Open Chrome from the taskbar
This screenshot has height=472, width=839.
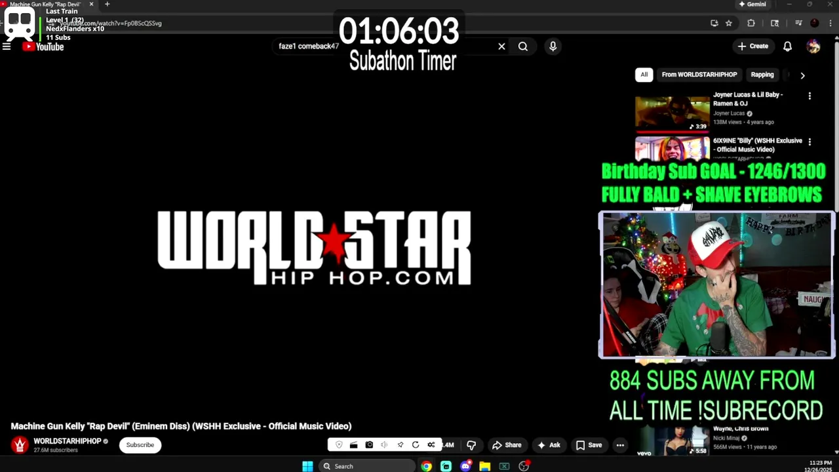tap(427, 466)
